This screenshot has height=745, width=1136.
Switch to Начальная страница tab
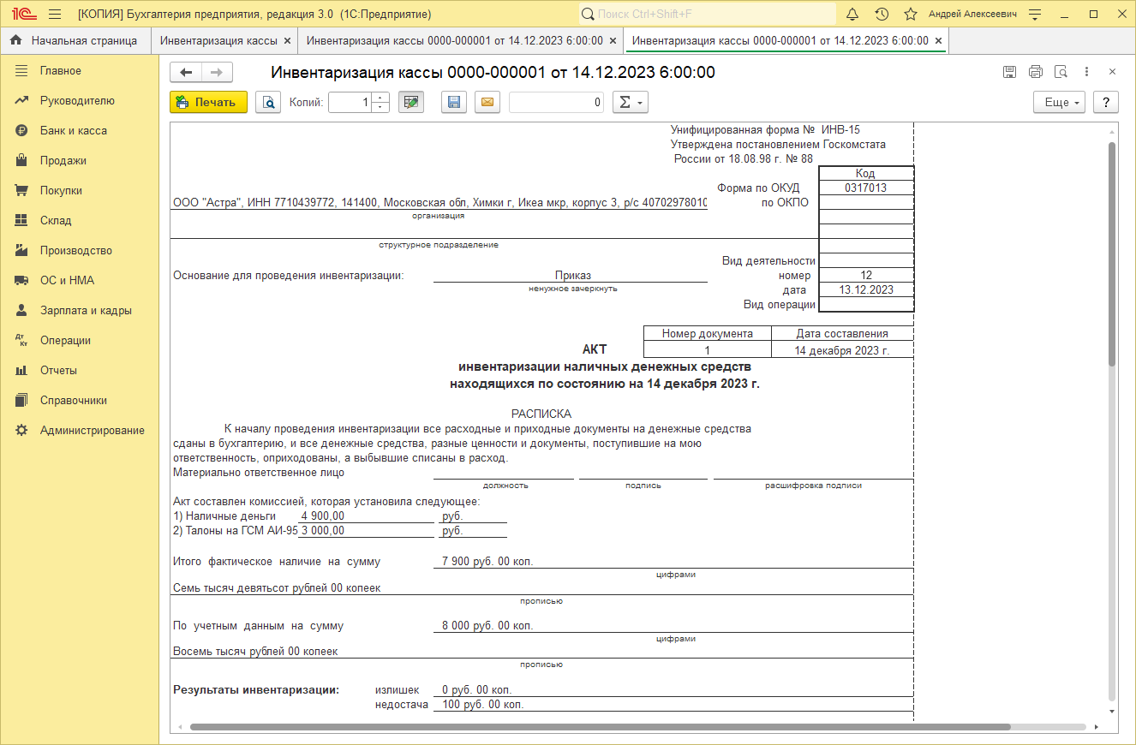pos(75,40)
